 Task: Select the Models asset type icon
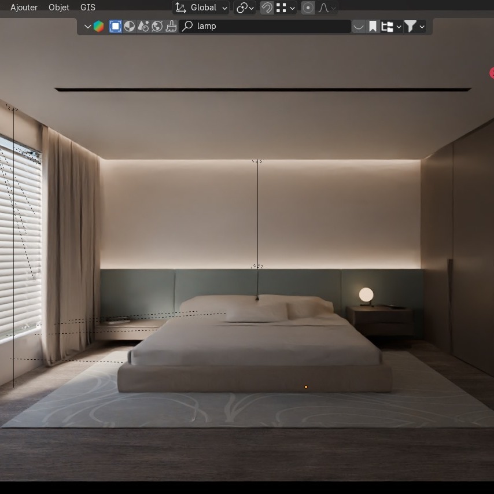pos(115,26)
